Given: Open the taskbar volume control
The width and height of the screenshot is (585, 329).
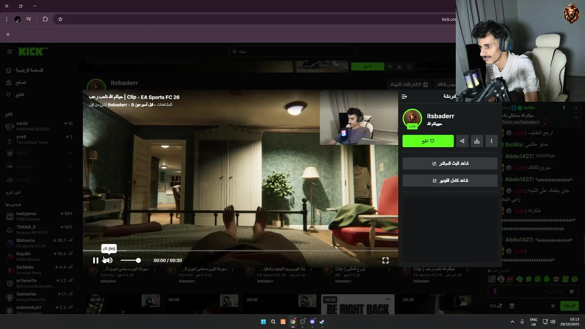Looking at the screenshot, I should [x=553, y=322].
